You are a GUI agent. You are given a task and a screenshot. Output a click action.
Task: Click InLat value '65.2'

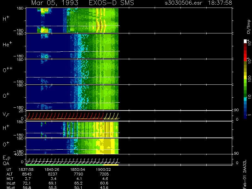[78, 183]
